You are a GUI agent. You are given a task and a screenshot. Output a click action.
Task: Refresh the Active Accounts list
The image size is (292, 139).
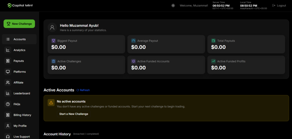point(83,90)
